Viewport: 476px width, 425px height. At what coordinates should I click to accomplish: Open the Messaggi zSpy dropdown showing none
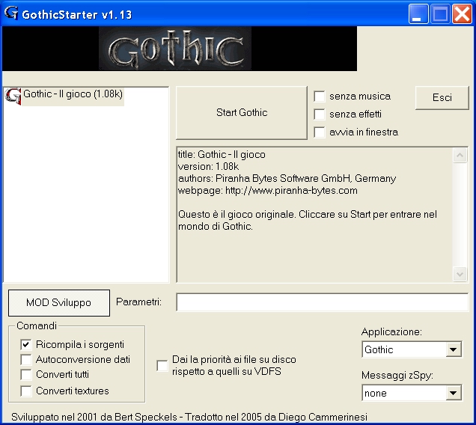point(412,393)
